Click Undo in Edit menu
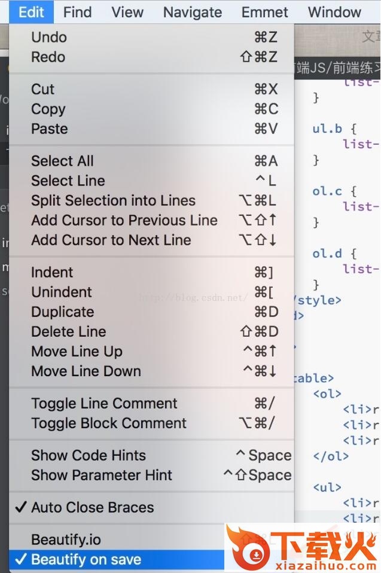This screenshot has height=573, width=381. pos(49,37)
